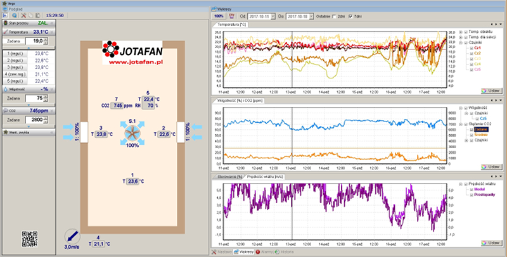Click the QR code image

point(30,238)
